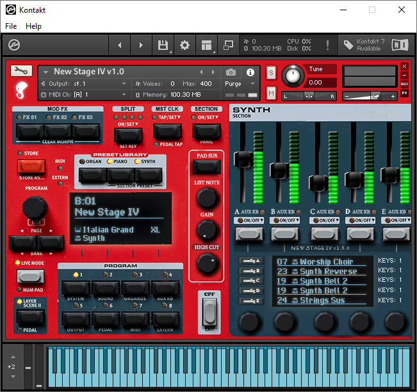
Task: Select next instrument with small right arrow
Action: coord(213,72)
